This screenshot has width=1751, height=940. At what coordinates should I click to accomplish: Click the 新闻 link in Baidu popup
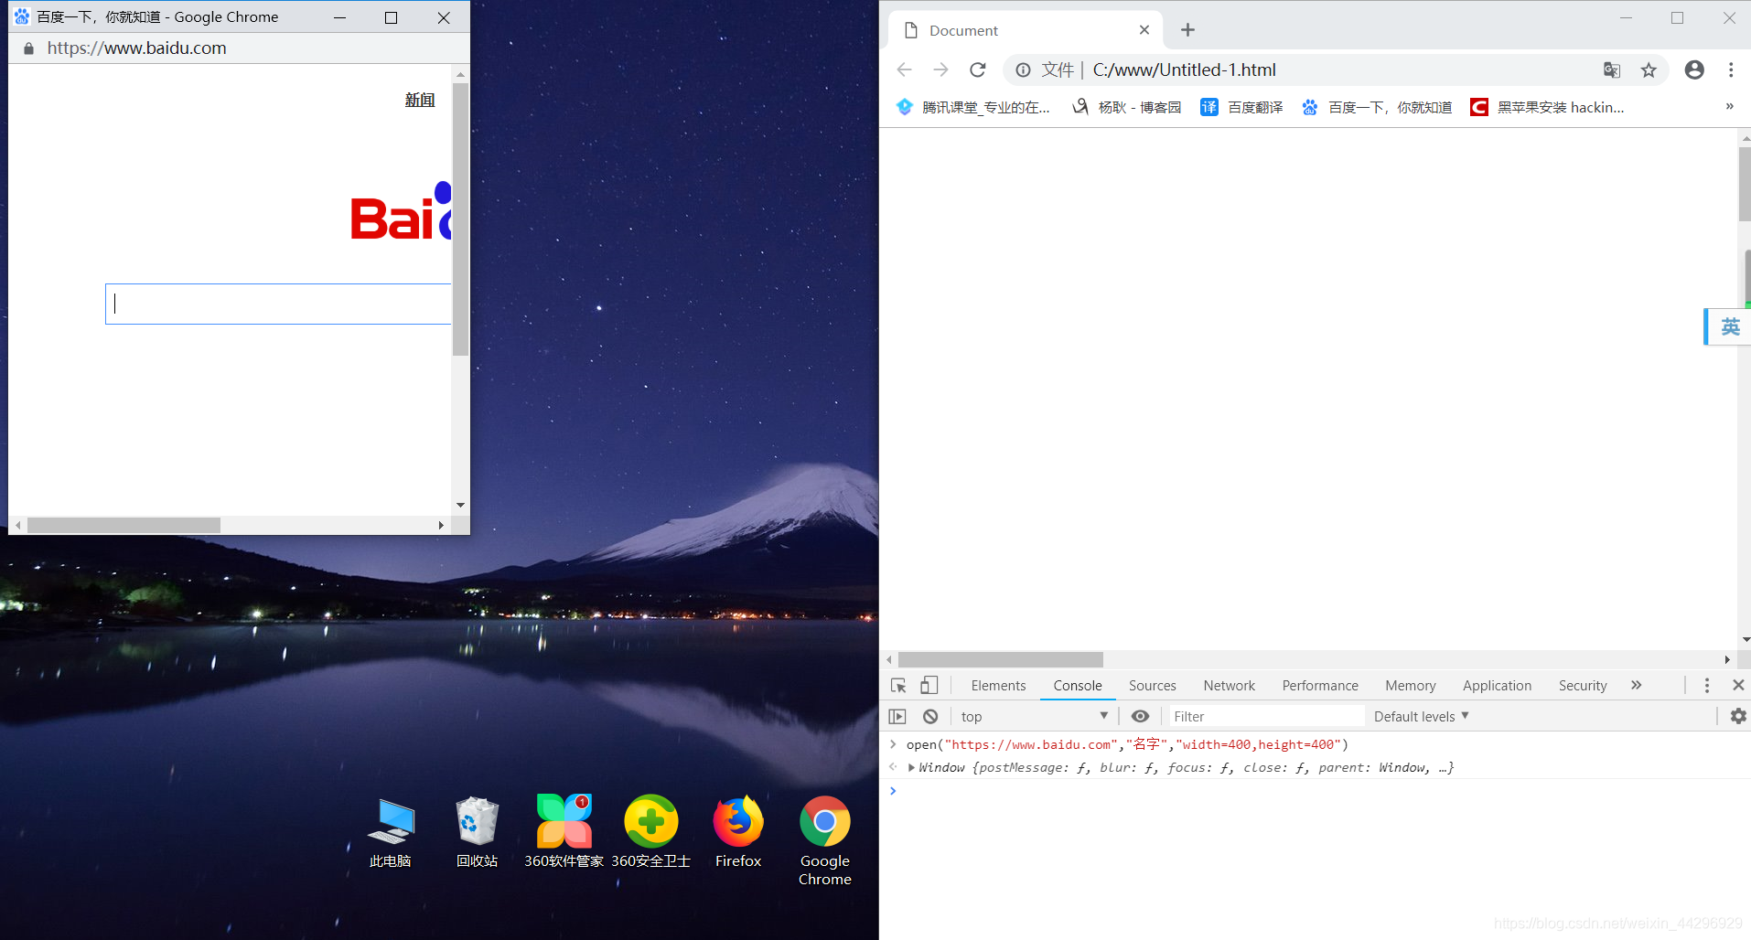coord(420,100)
